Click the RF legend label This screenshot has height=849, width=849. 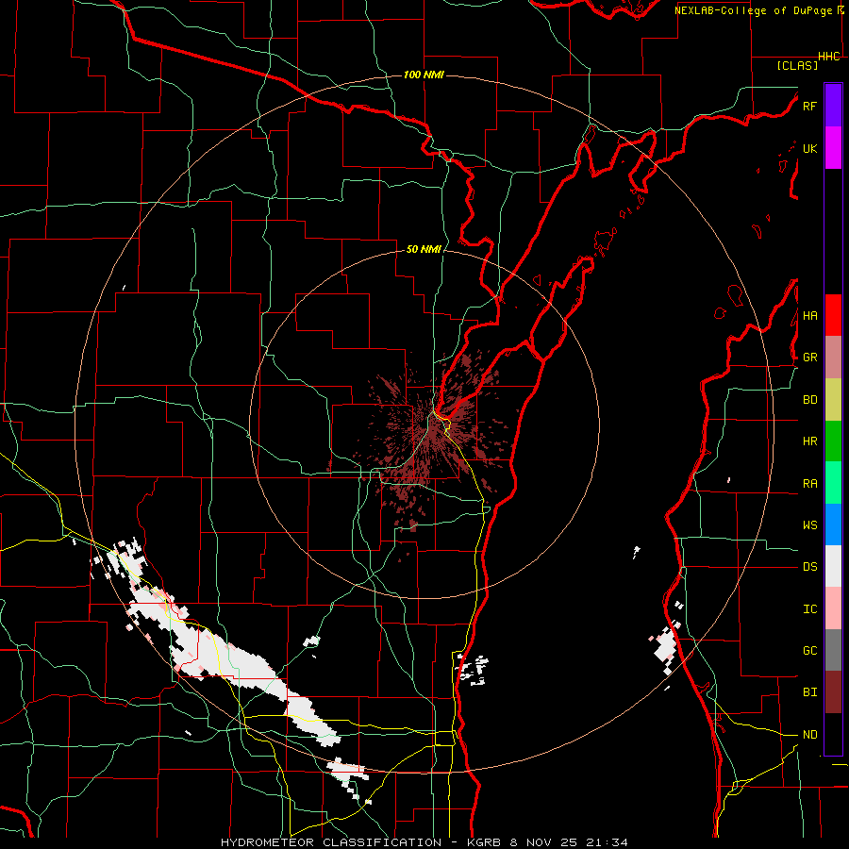(x=809, y=106)
